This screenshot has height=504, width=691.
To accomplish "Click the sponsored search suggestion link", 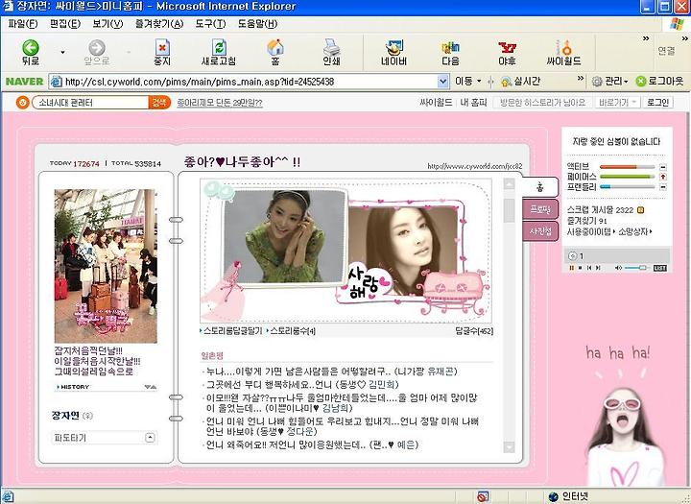I will tap(220, 103).
